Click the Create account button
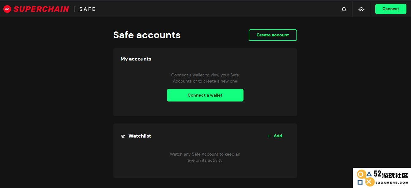Image resolution: width=411 pixels, height=188 pixels. [x=273, y=35]
